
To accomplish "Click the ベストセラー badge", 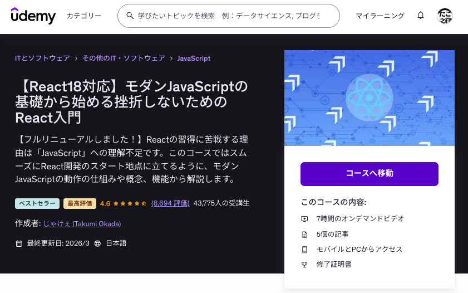I will point(37,203).
